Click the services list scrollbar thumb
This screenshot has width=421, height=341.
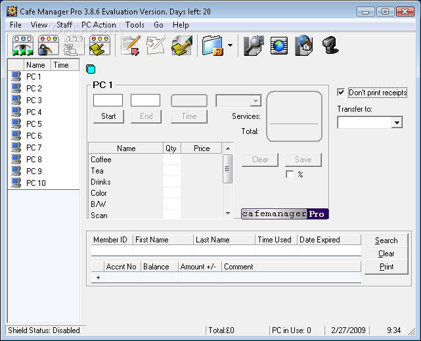pos(228,169)
